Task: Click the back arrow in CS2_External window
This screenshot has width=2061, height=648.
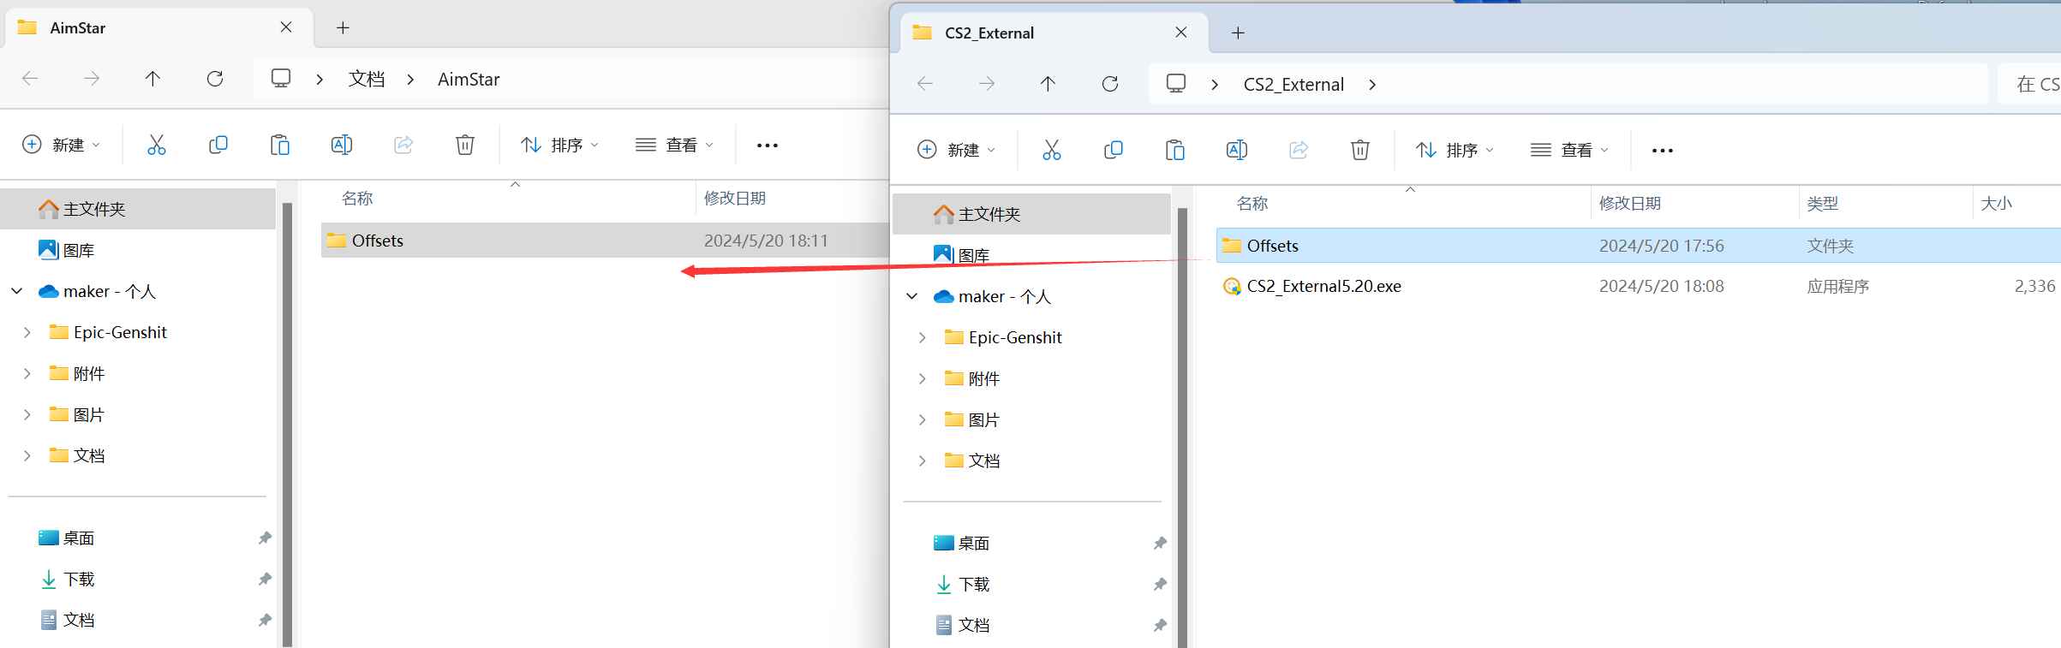Action: click(924, 83)
